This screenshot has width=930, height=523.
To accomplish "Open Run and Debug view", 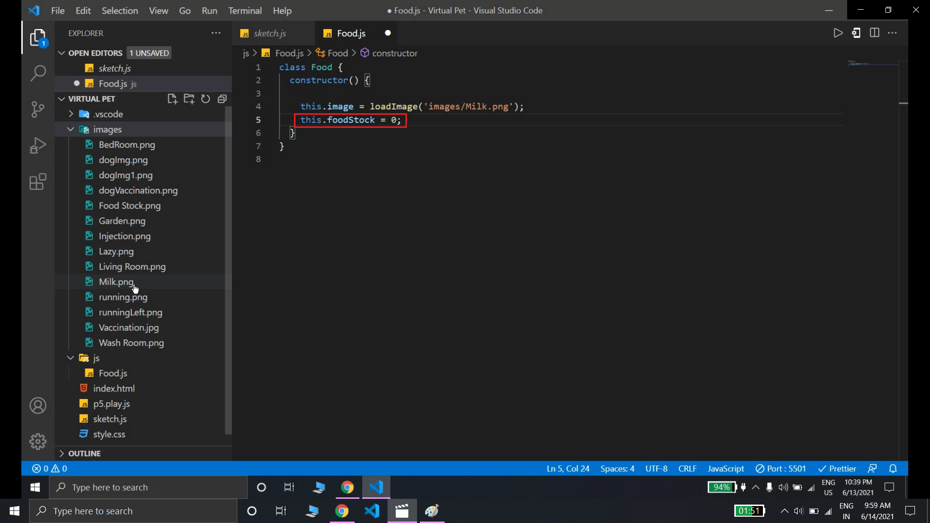I will point(38,145).
